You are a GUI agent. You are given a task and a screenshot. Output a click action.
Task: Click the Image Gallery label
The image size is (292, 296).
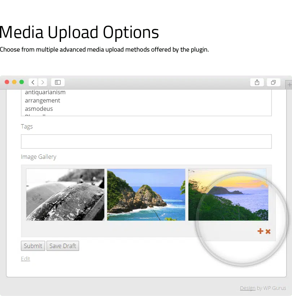point(39,157)
